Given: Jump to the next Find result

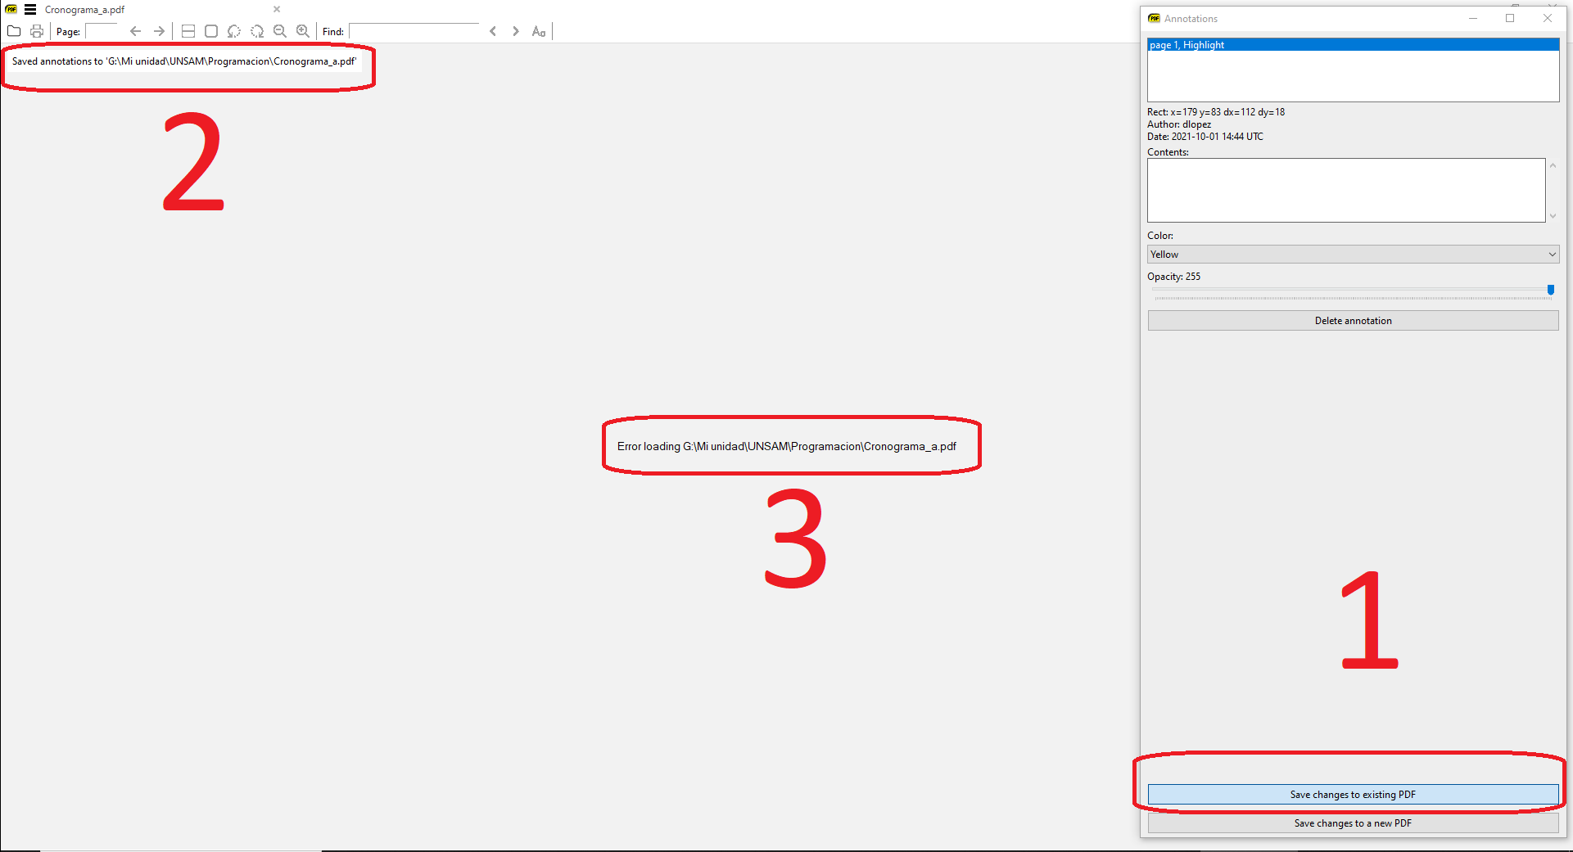Looking at the screenshot, I should 516,31.
